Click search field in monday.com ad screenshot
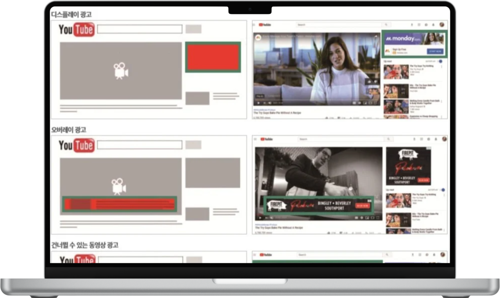 coord(339,25)
